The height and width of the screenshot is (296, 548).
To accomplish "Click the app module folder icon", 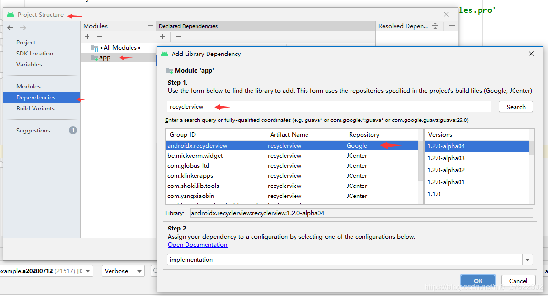I will pyautogui.click(x=95, y=57).
